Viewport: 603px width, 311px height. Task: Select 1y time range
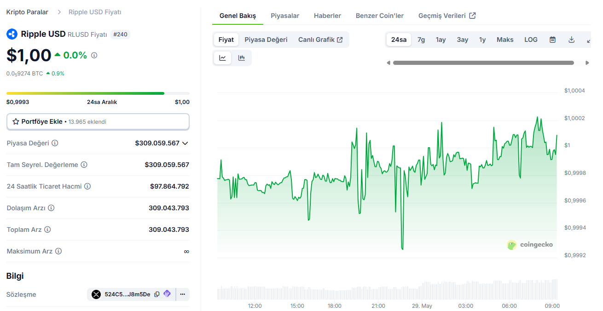tap(482, 40)
